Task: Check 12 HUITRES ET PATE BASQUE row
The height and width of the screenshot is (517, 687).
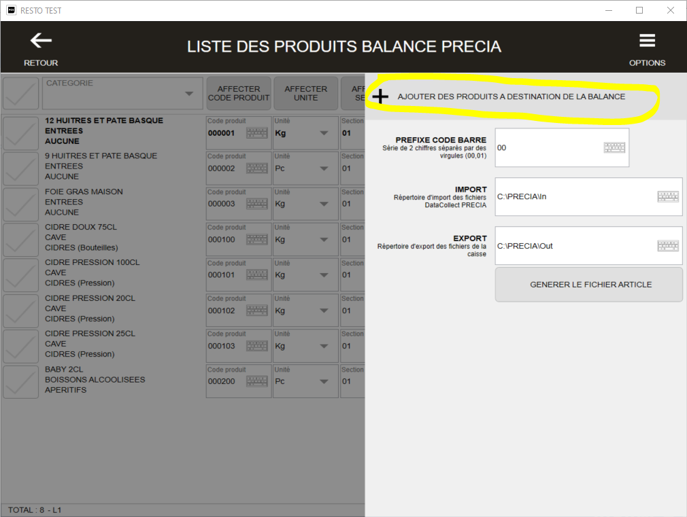Action: click(20, 133)
